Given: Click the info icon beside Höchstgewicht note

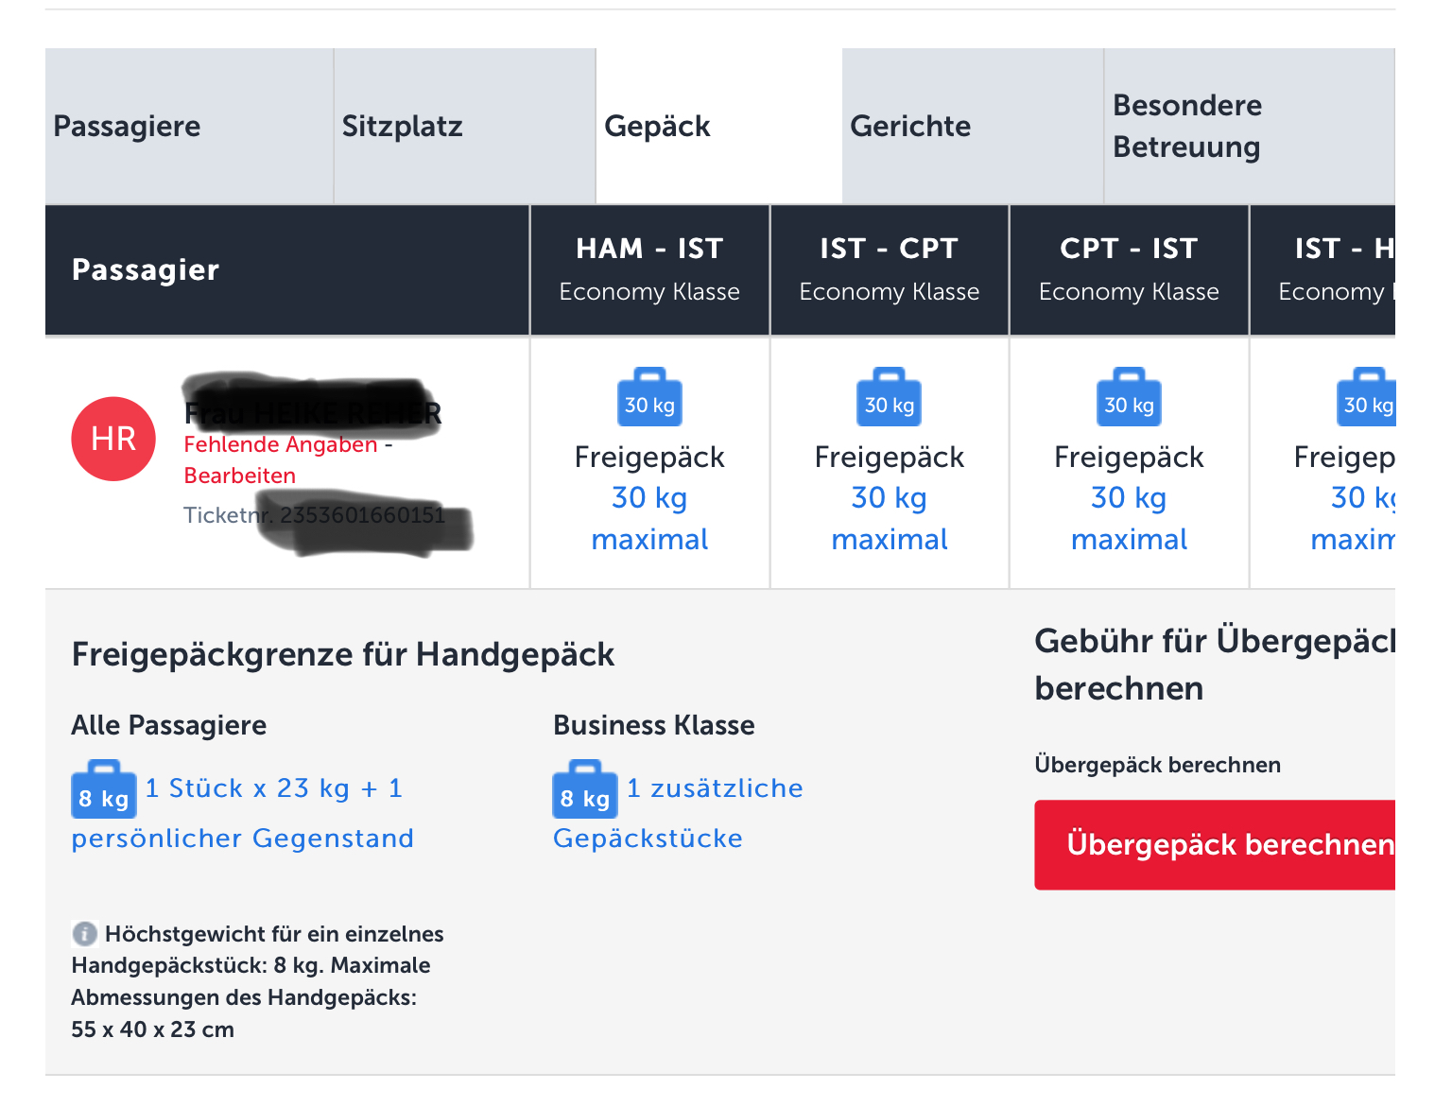Looking at the screenshot, I should tap(85, 934).
